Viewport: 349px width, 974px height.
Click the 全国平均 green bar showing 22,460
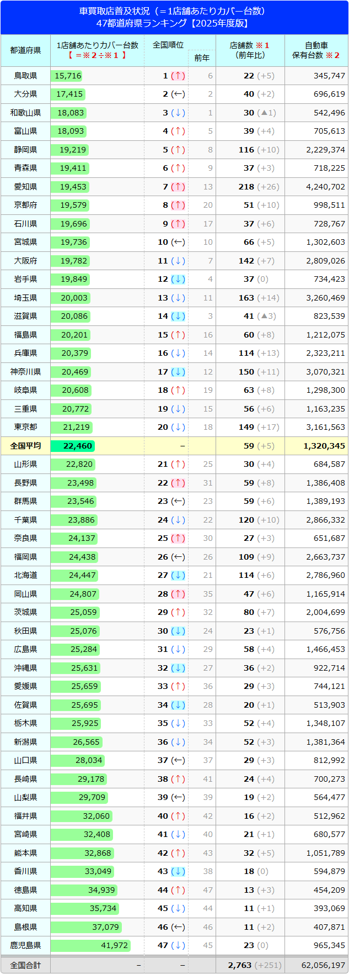tap(72, 446)
